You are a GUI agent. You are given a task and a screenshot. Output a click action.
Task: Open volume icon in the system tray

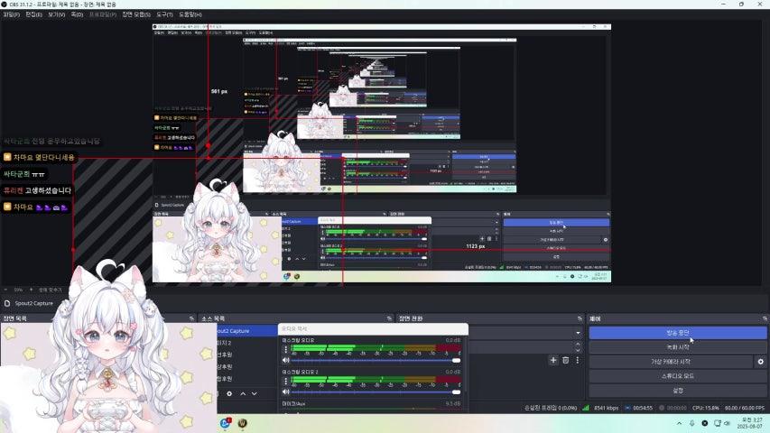click(728, 423)
